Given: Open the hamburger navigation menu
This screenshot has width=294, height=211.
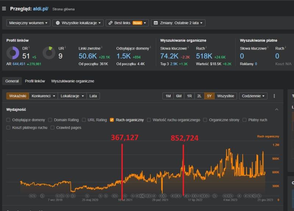Looking at the screenshot, I should tap(4, 8).
